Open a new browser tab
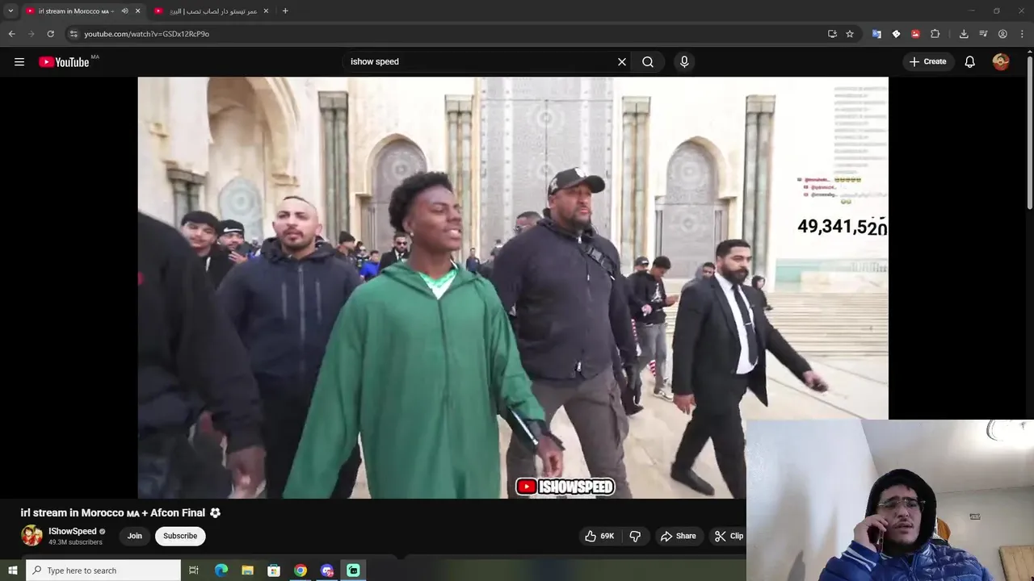Viewport: 1034px width, 581px height. tap(285, 11)
